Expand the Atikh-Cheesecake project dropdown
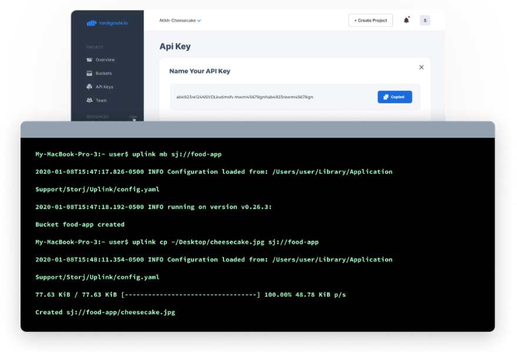 click(180, 21)
